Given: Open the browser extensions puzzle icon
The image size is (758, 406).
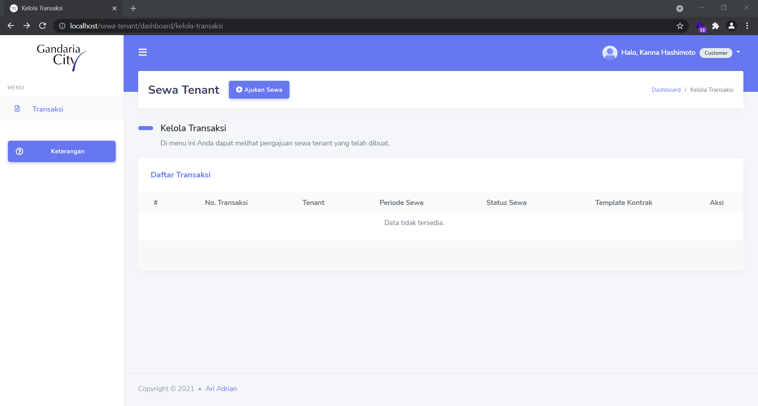Looking at the screenshot, I should tap(716, 26).
